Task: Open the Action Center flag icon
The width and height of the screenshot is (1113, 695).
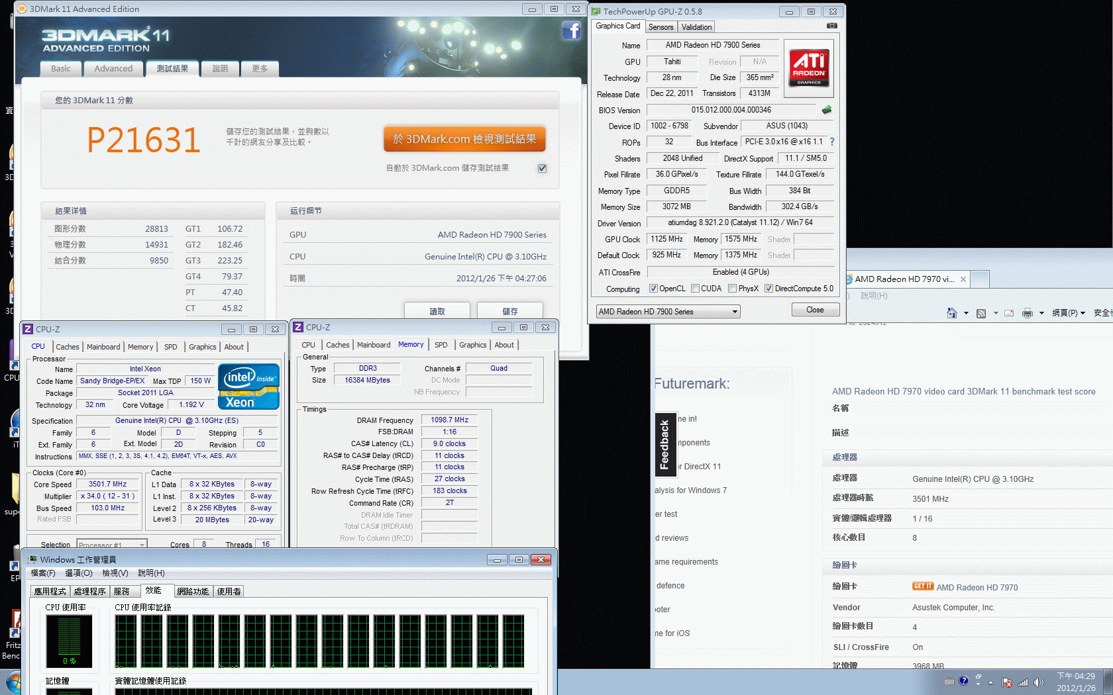Action: (1007, 682)
